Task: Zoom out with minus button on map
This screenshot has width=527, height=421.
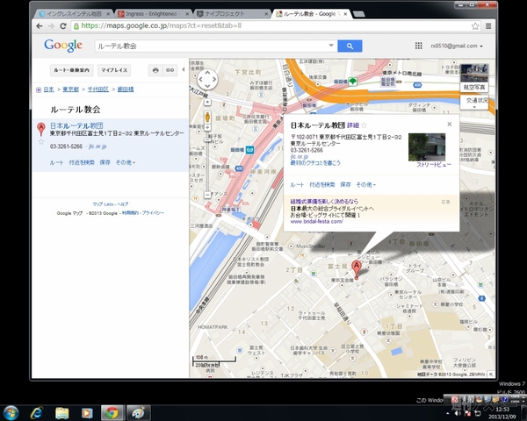Action: point(207,195)
